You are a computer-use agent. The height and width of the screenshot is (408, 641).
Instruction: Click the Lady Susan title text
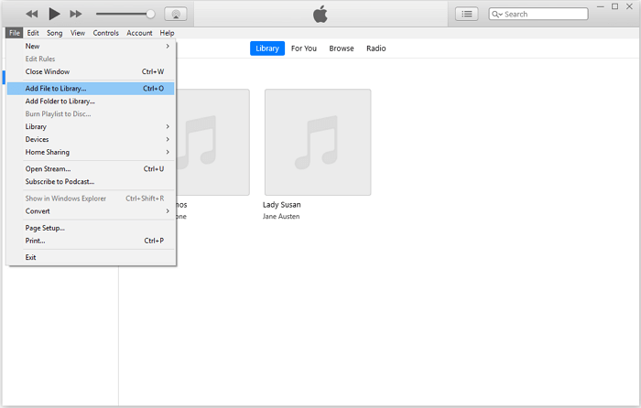(282, 205)
